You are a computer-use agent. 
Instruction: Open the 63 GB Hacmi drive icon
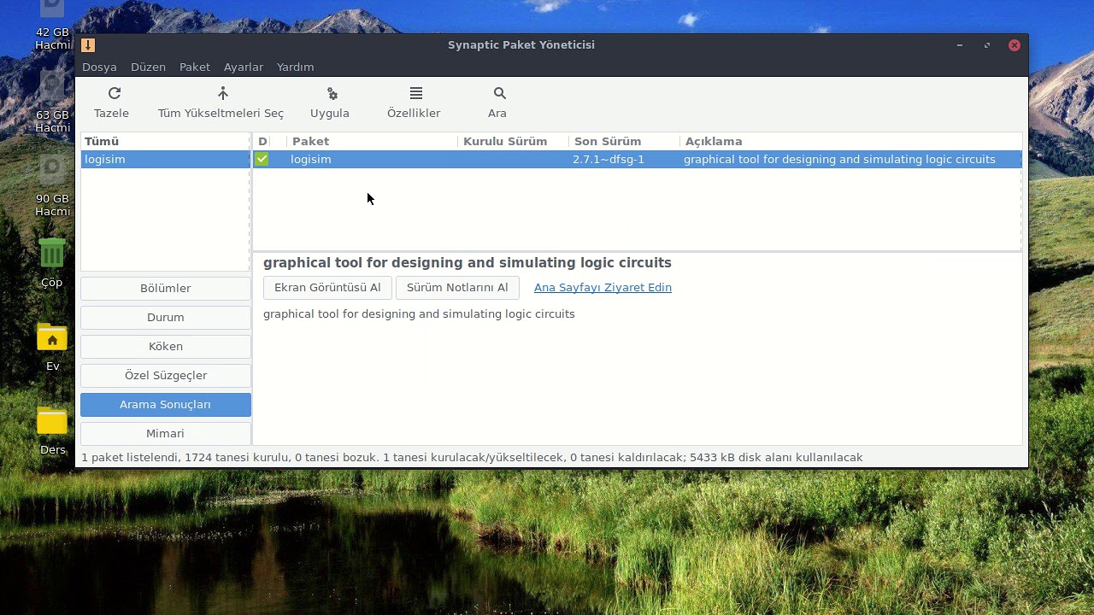(x=52, y=85)
